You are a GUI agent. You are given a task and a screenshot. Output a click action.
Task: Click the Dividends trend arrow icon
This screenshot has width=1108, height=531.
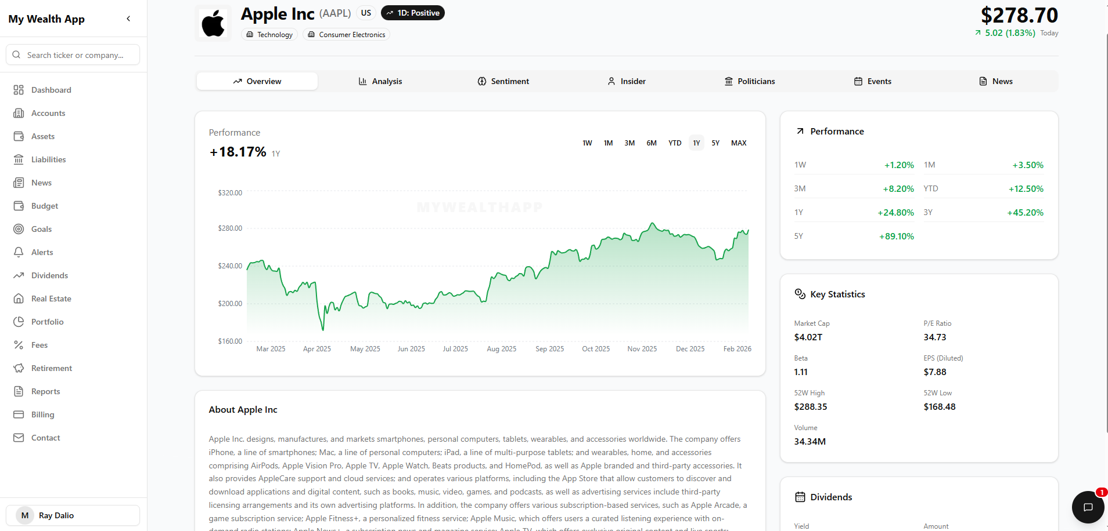pyautogui.click(x=19, y=275)
